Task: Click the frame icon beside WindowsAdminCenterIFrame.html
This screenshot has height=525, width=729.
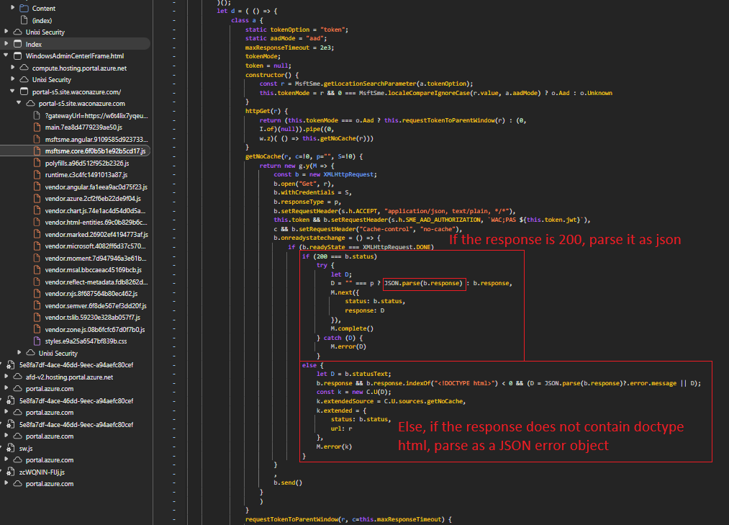Action: (17, 55)
